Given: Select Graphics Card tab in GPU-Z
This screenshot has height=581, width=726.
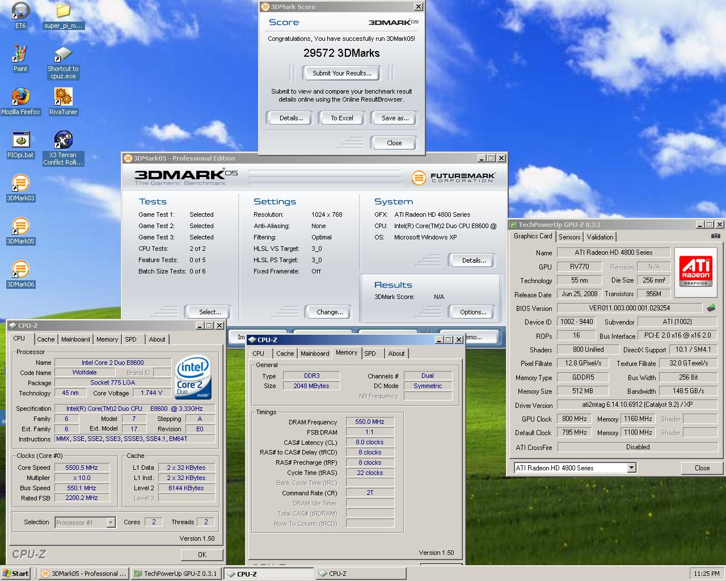Looking at the screenshot, I should tap(533, 236).
